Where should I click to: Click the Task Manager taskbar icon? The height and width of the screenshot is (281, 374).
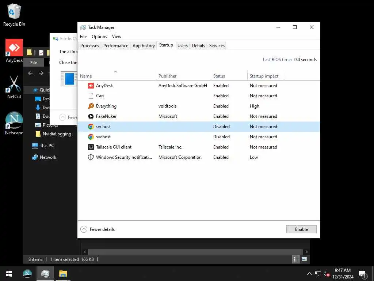(x=45, y=274)
